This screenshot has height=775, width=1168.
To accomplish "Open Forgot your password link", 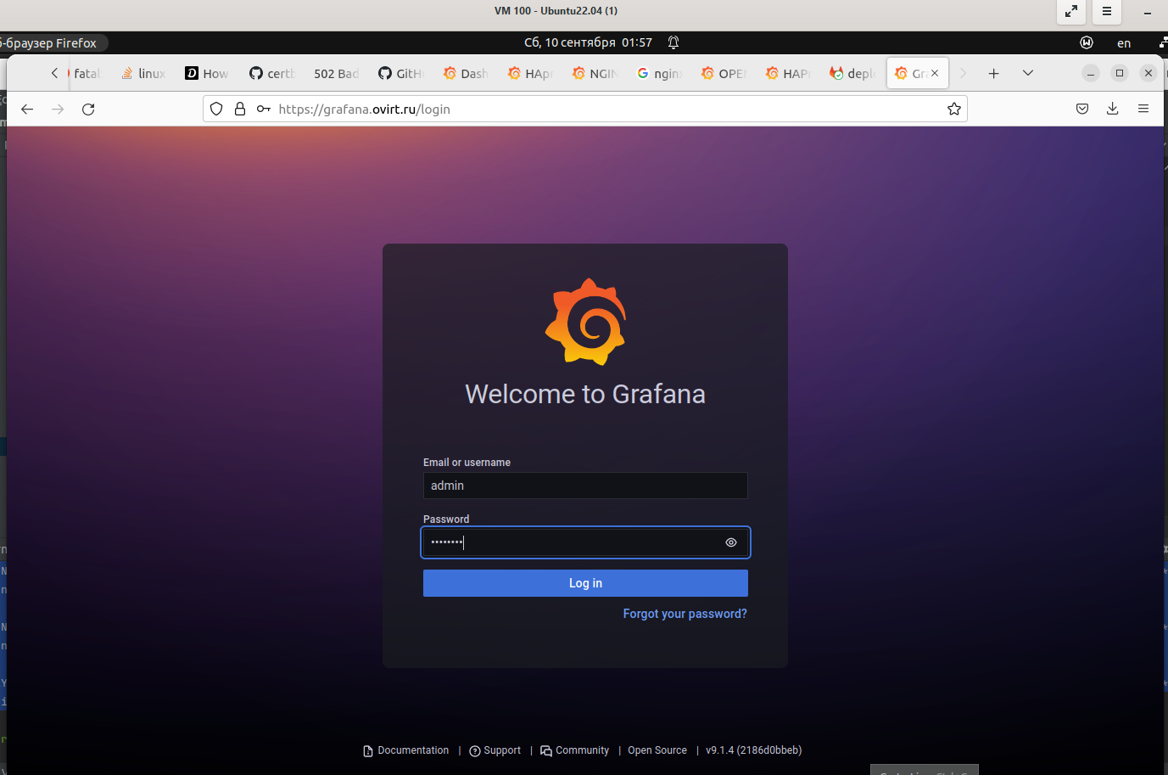I will (685, 614).
